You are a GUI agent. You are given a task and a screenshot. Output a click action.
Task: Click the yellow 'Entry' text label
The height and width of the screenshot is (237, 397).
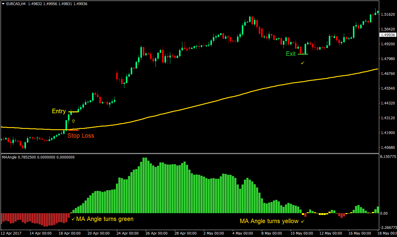pos(59,111)
